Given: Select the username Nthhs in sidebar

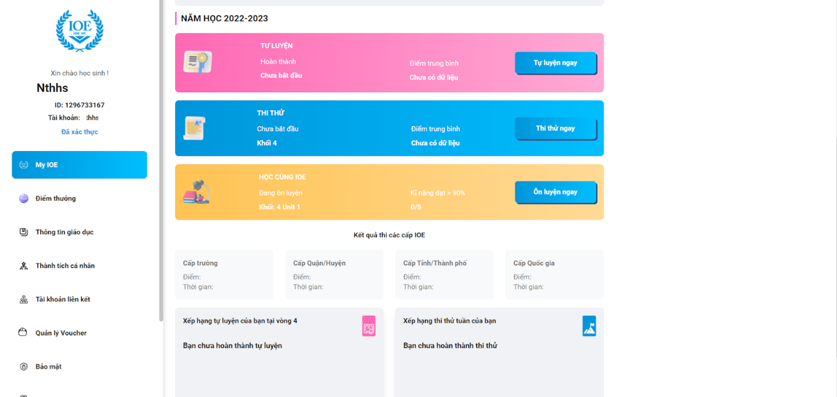Looking at the screenshot, I should tap(53, 88).
